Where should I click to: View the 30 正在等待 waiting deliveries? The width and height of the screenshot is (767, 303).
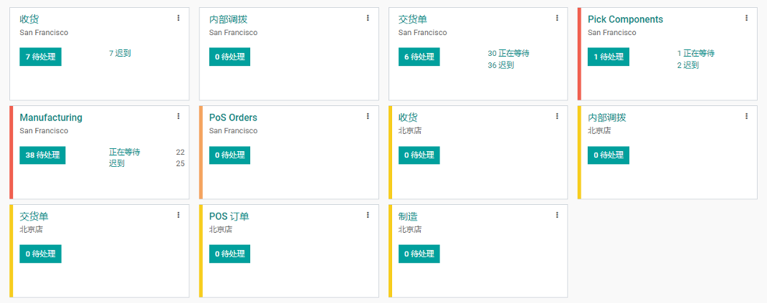508,53
